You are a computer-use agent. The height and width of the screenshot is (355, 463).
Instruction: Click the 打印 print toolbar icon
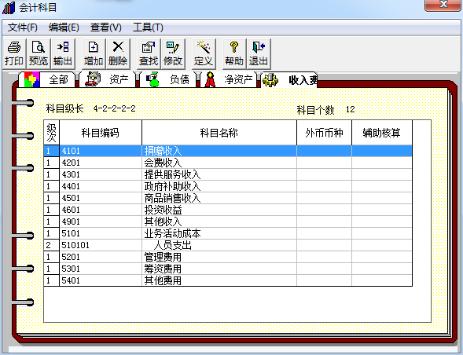coord(14,54)
